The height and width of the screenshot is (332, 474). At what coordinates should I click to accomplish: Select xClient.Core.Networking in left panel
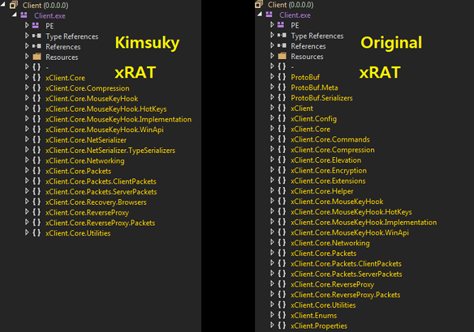(x=85, y=161)
